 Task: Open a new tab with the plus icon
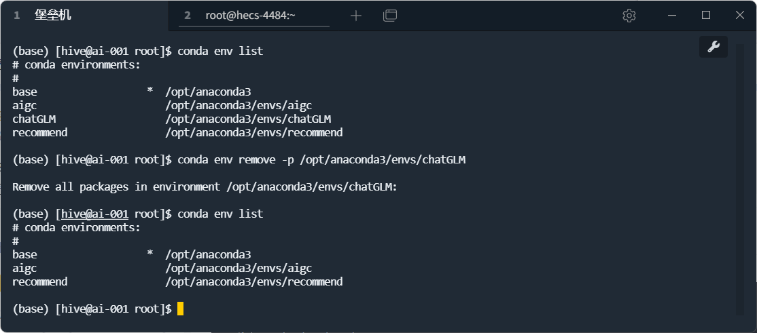pyautogui.click(x=356, y=15)
